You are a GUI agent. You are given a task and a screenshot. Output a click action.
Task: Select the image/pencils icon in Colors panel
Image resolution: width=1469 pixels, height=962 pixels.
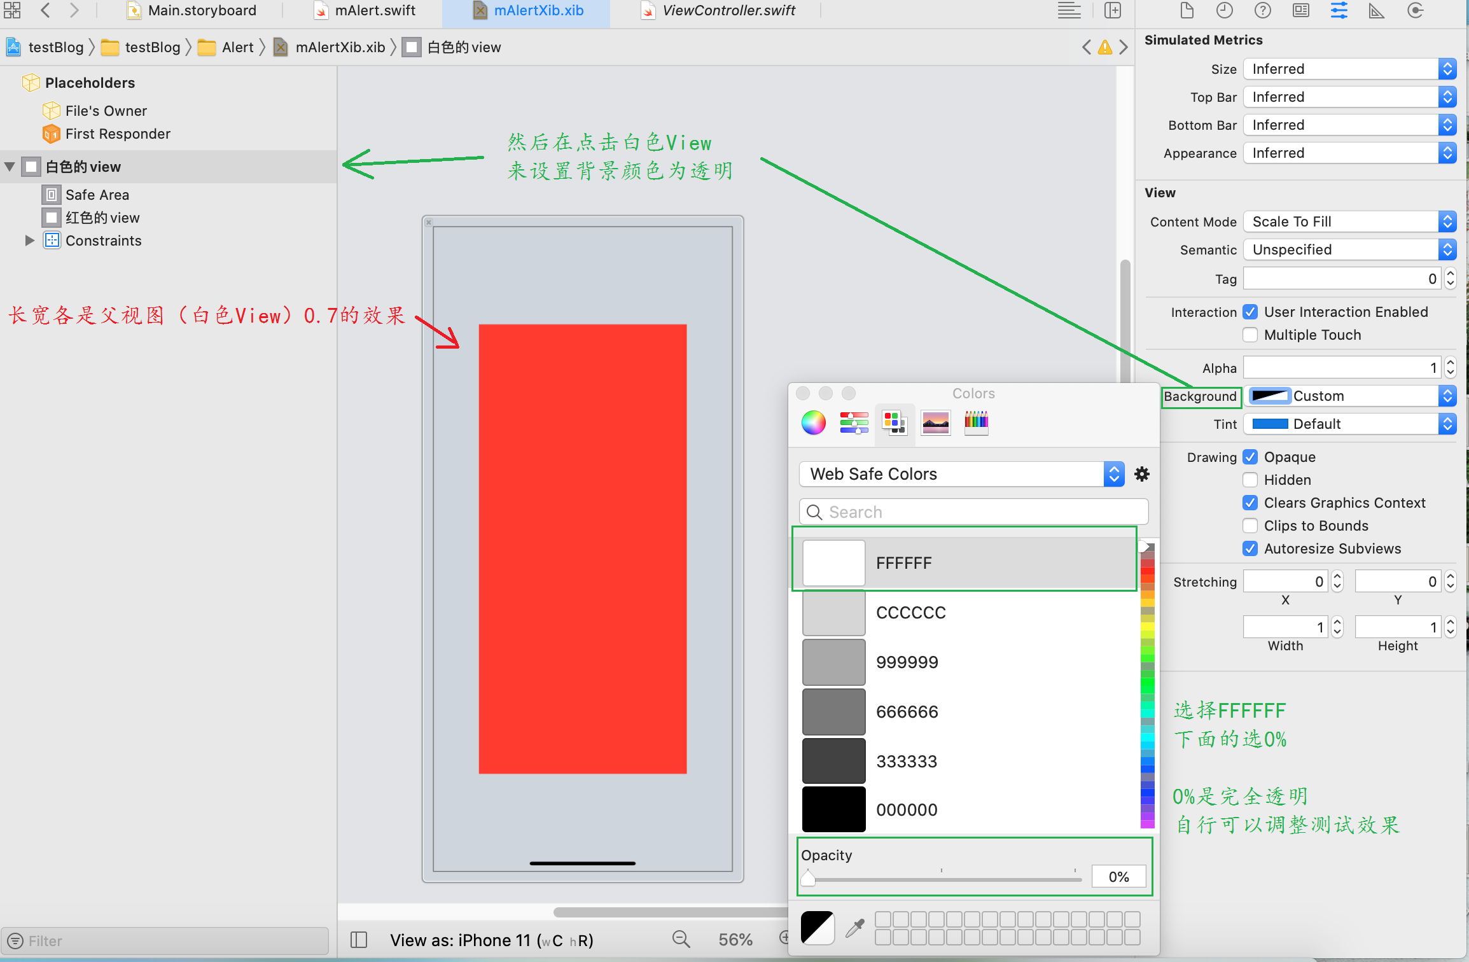973,422
